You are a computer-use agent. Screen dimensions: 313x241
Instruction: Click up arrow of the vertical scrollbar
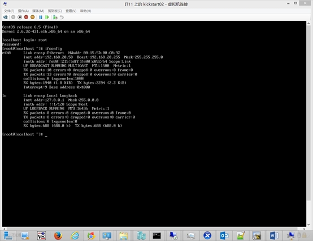point(308,23)
